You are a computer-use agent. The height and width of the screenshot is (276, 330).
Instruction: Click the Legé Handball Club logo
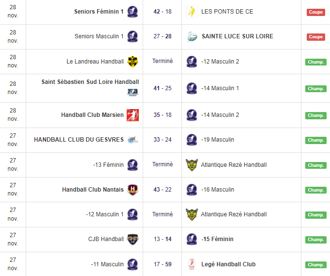192,264
